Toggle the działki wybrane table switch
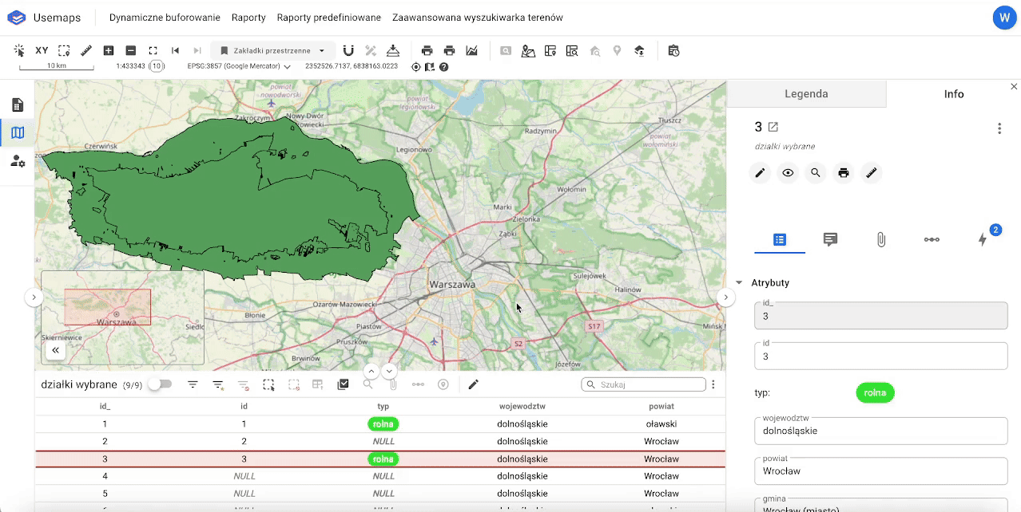Viewport: 1021px width, 512px height. tap(160, 384)
